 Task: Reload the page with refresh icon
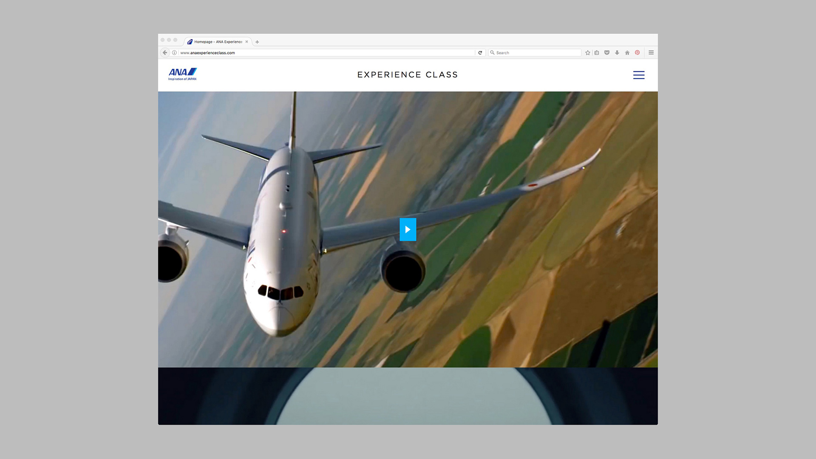[480, 53]
